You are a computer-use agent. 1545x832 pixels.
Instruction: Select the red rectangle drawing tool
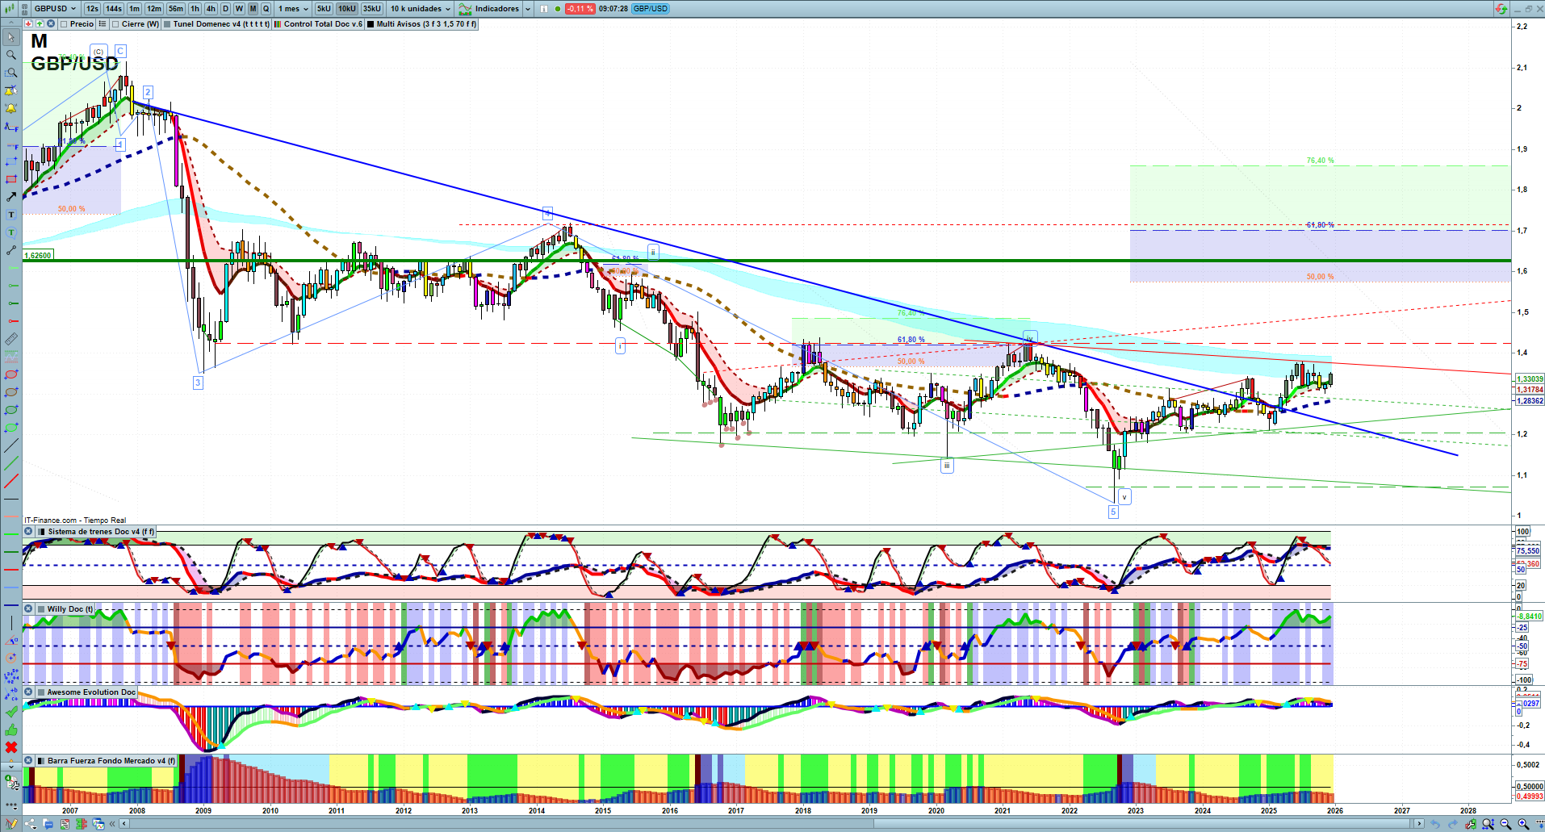11,179
